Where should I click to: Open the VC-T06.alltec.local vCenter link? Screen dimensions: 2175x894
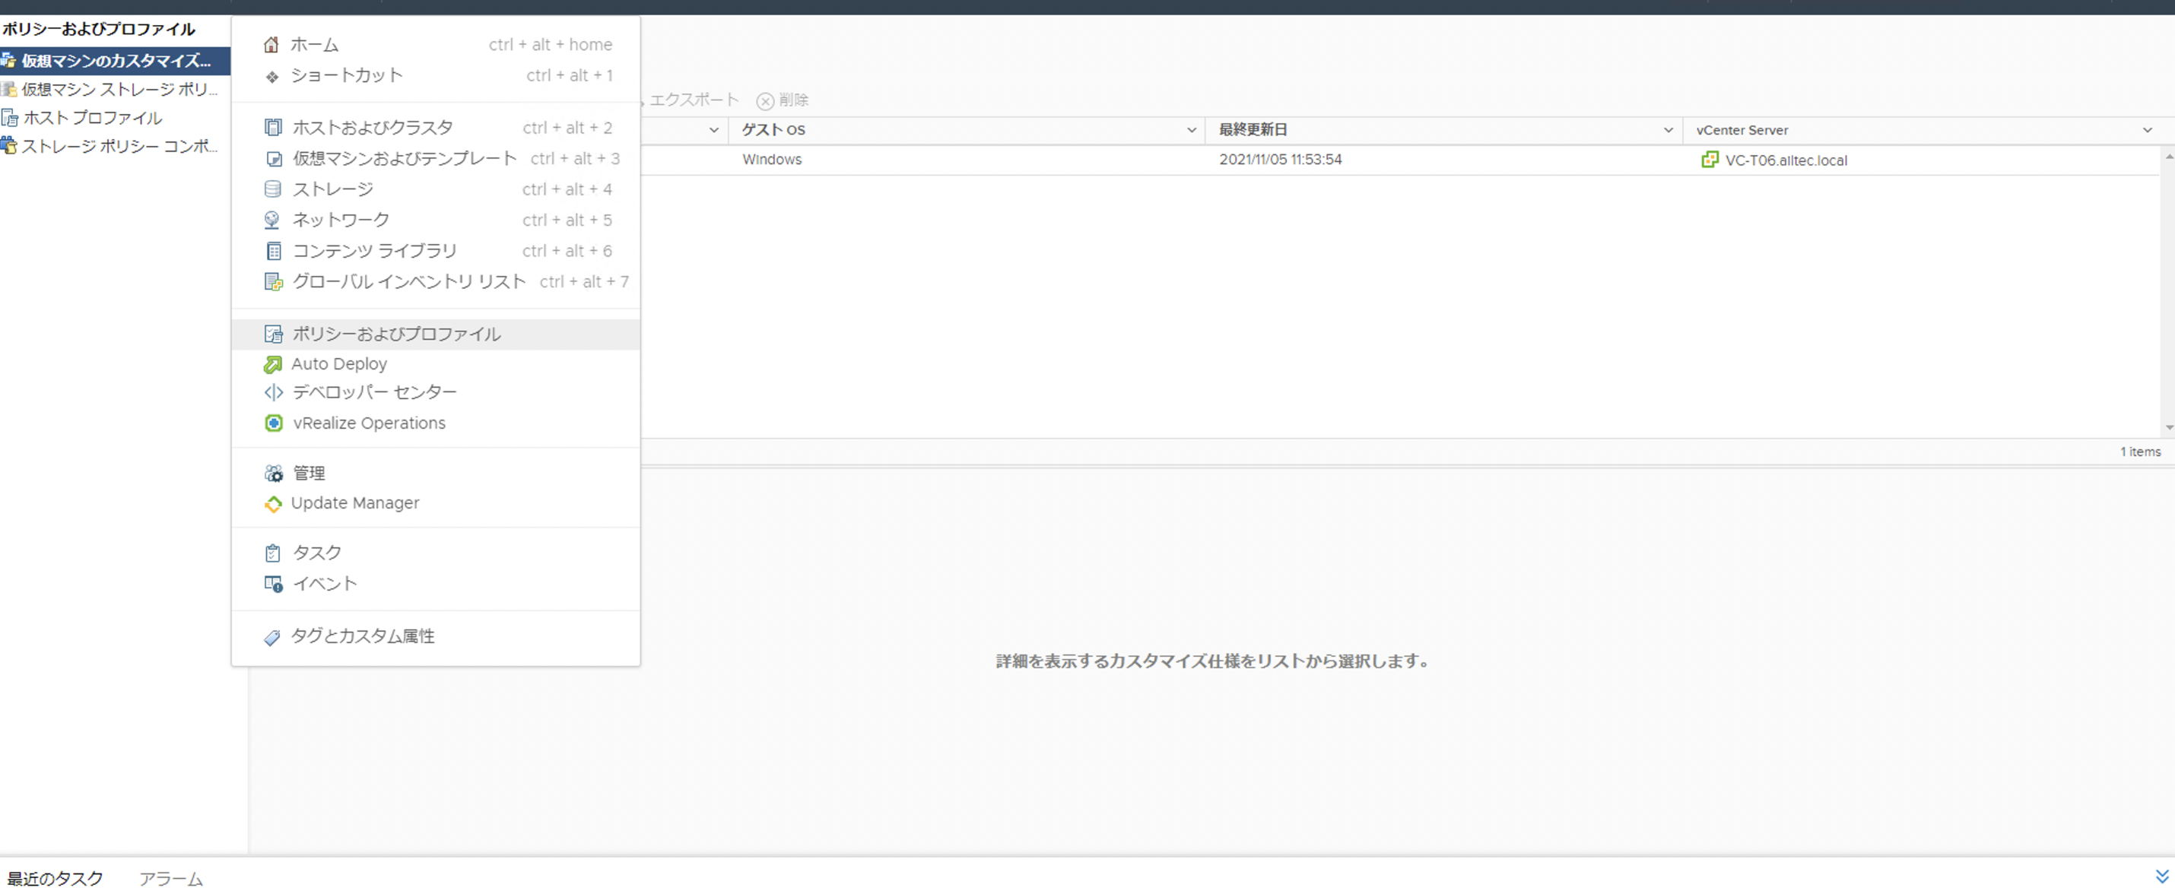point(1785,160)
